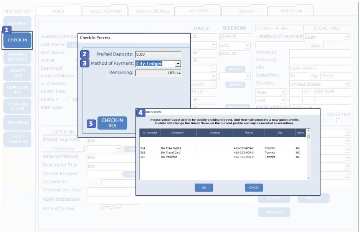Confirm ledger selection with OK

click(204, 188)
